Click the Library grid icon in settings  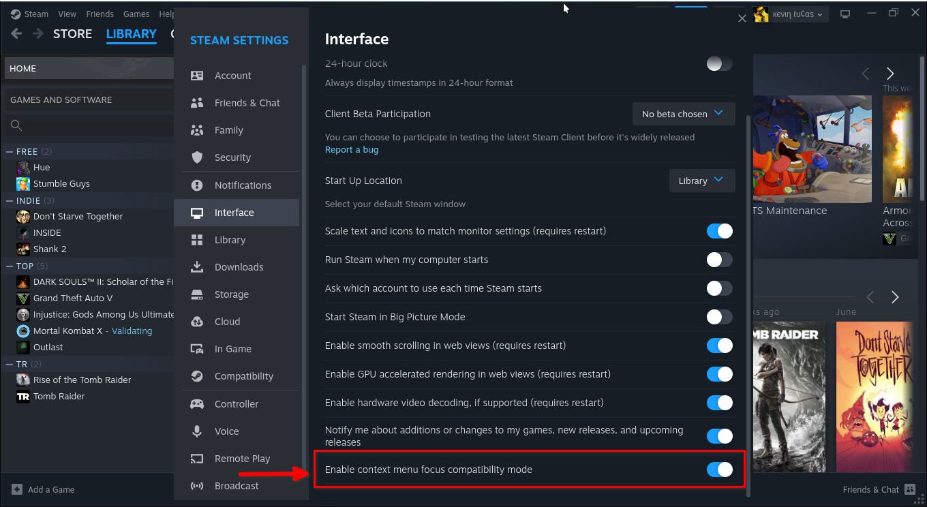(x=197, y=240)
